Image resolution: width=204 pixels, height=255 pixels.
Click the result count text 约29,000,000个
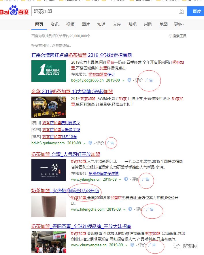[78, 36]
